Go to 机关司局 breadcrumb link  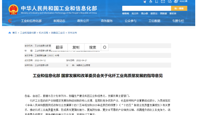tap(44, 33)
